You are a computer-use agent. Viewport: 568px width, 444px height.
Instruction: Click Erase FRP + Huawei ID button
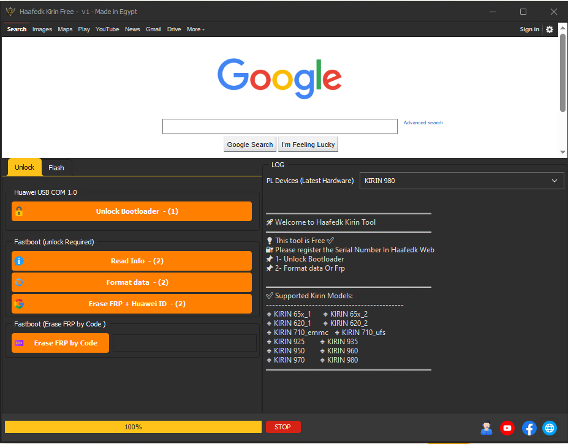tap(132, 304)
